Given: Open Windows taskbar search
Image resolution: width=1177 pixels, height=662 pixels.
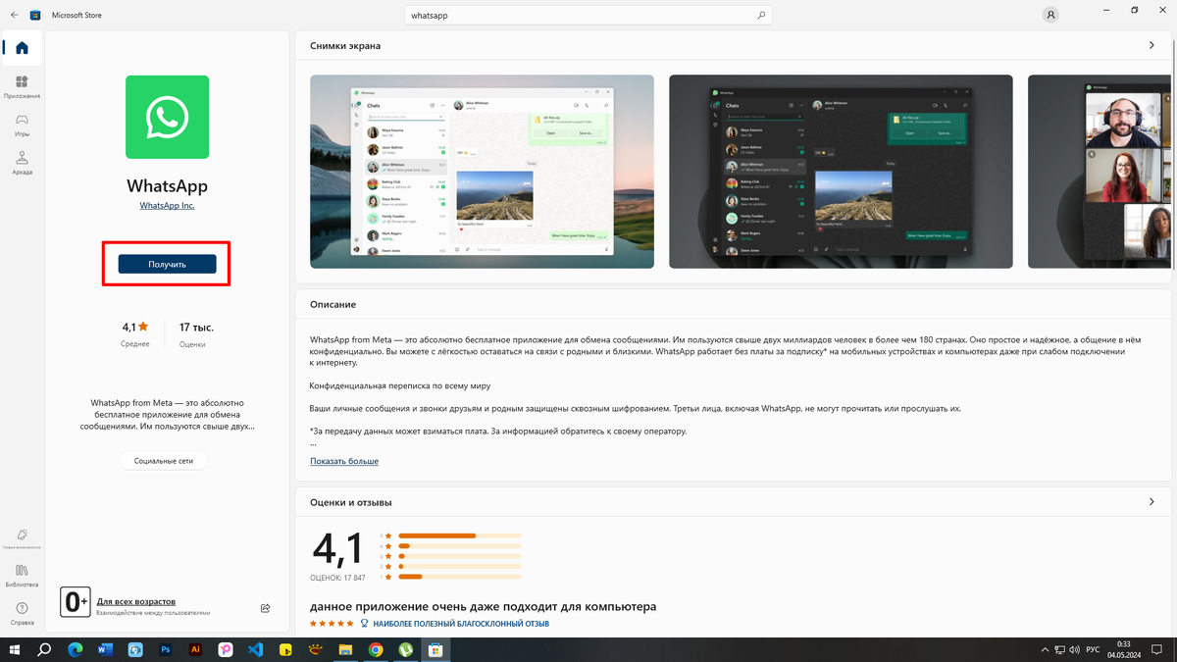Looking at the screenshot, I should click(x=44, y=649).
